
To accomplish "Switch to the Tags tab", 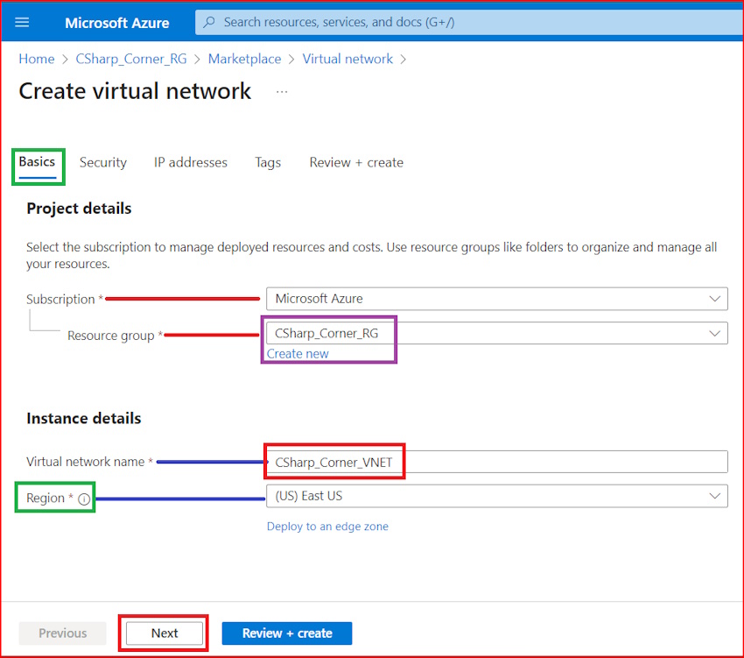I will 268,162.
